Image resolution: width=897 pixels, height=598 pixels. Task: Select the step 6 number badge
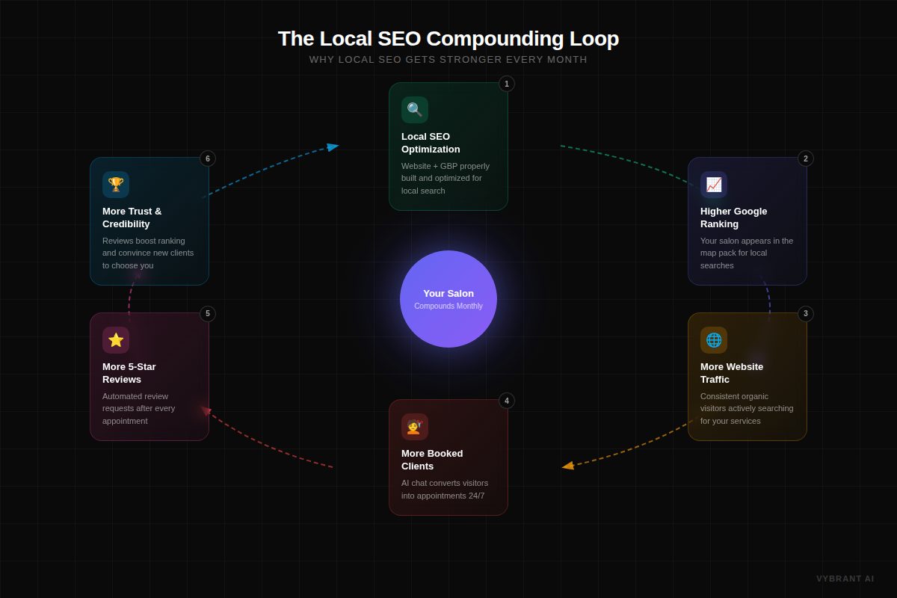point(208,158)
